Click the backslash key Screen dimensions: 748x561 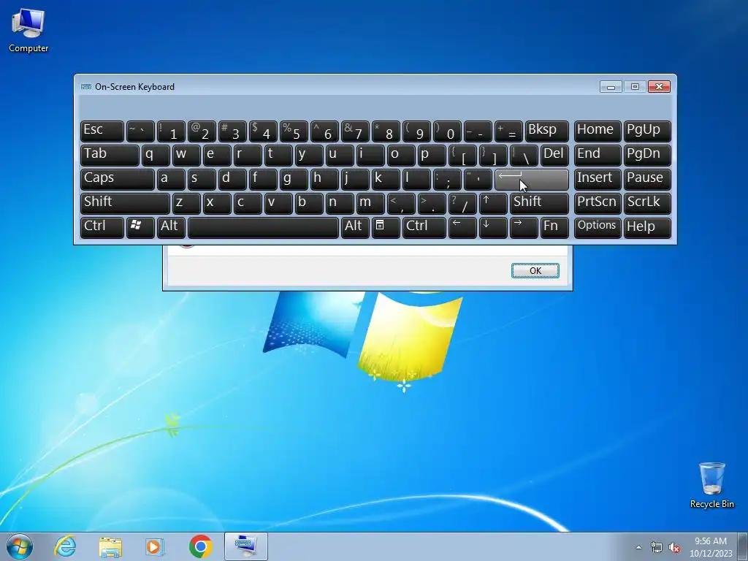tap(524, 155)
